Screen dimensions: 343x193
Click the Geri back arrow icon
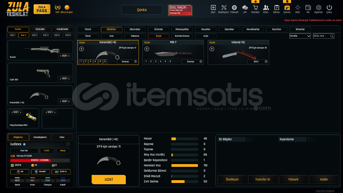(x=213, y=7)
